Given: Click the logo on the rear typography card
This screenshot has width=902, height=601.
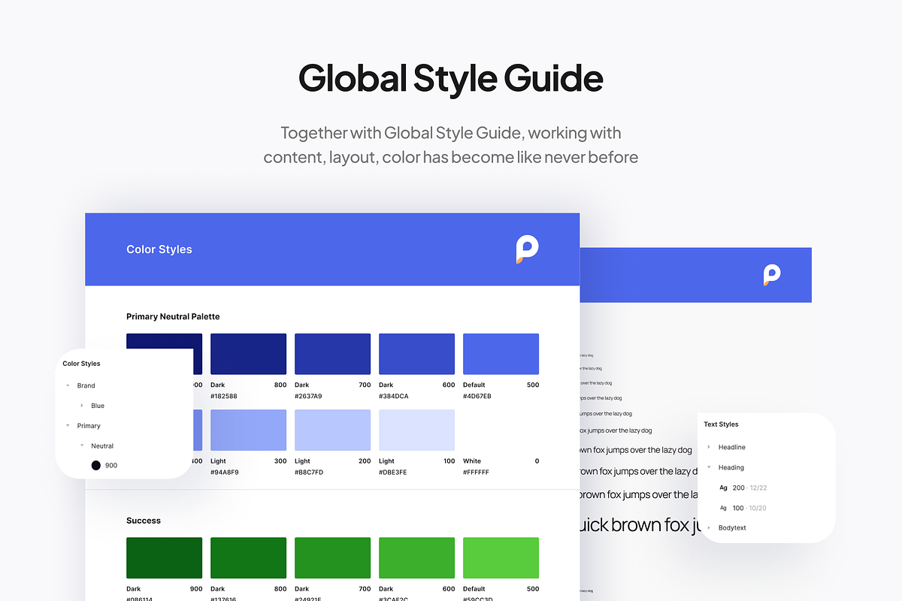Looking at the screenshot, I should pos(772,275).
